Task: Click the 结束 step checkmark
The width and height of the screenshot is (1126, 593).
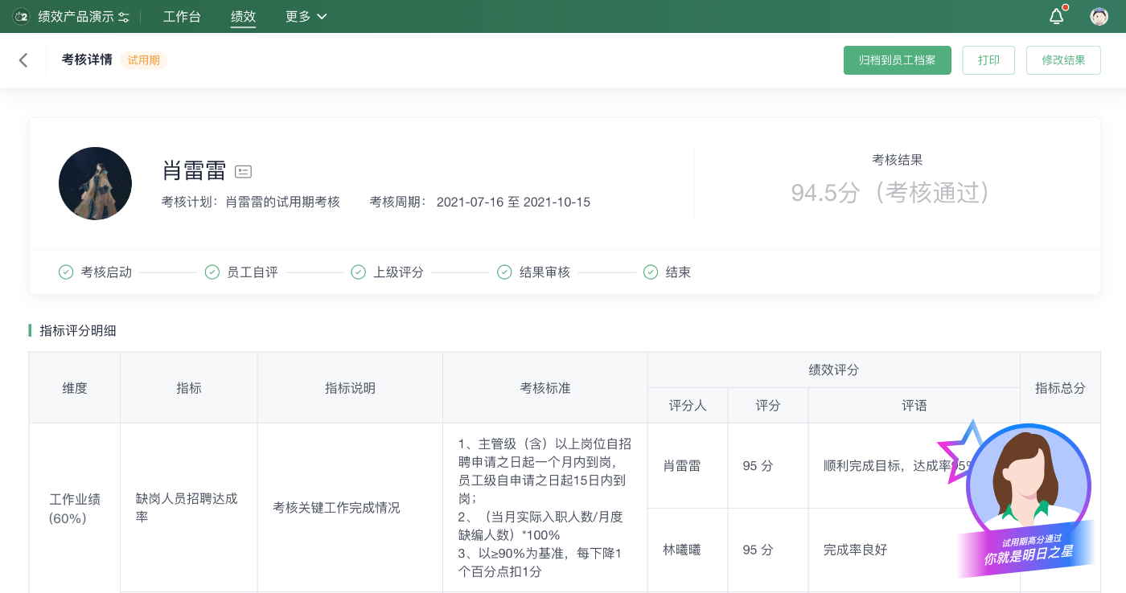Action: coord(651,272)
